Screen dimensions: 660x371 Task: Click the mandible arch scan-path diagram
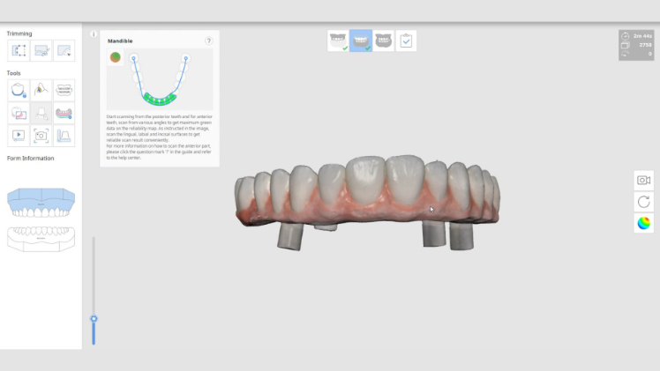(x=160, y=79)
